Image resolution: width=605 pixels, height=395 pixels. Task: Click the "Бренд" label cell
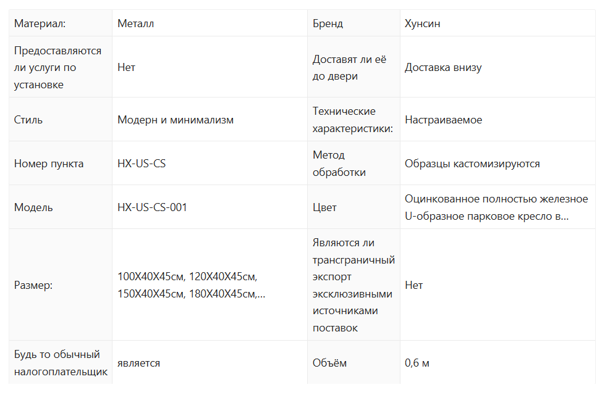(328, 23)
